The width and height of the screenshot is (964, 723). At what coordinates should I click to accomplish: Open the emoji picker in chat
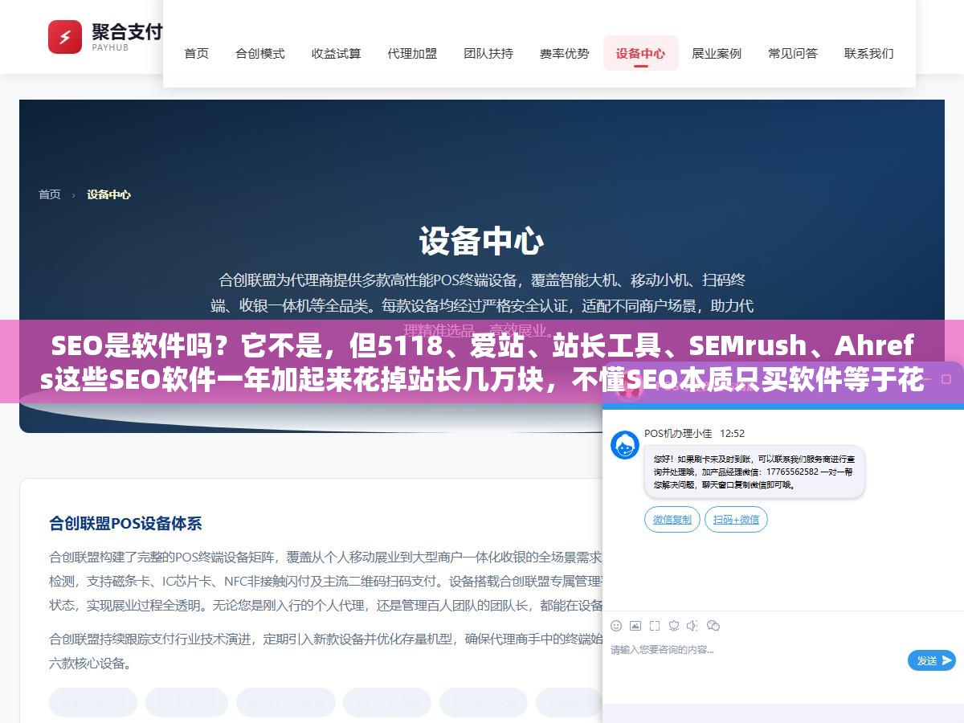click(616, 626)
